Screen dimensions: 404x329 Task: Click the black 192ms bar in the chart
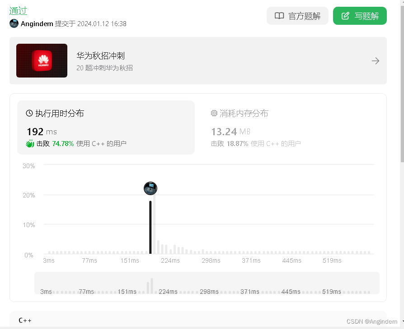(x=150, y=227)
